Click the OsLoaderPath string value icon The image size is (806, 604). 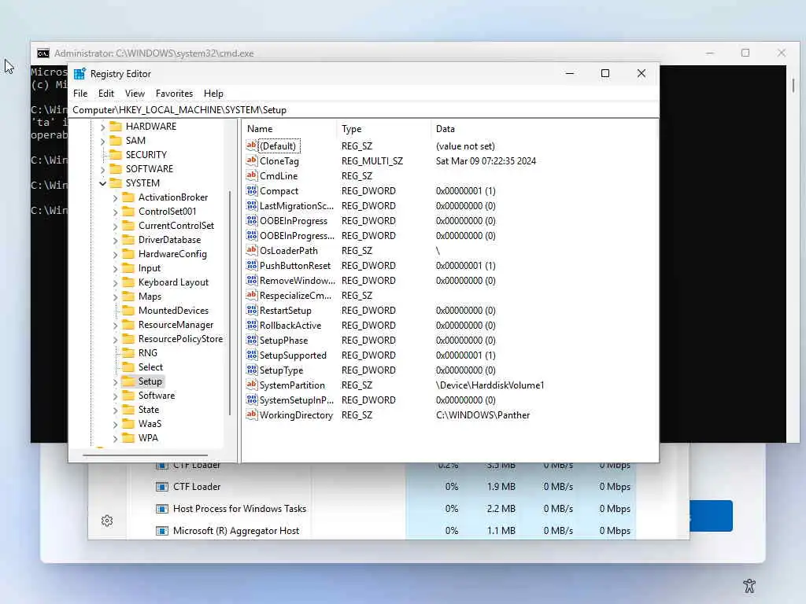[x=251, y=250]
